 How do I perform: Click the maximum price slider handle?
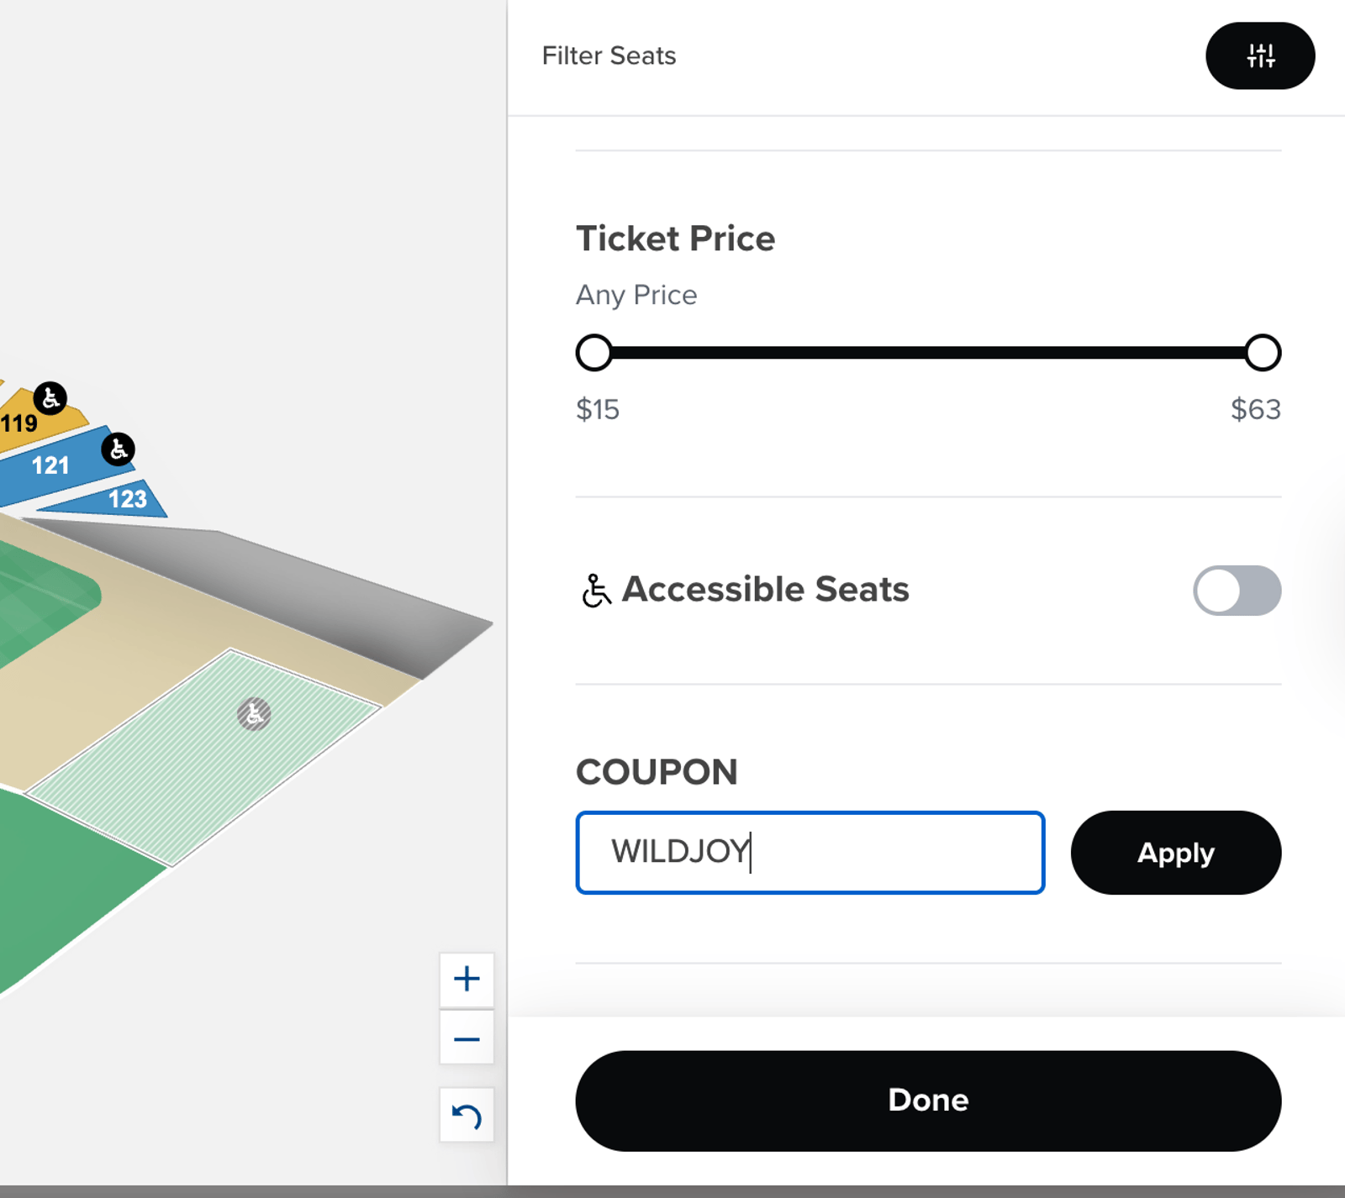(1262, 353)
